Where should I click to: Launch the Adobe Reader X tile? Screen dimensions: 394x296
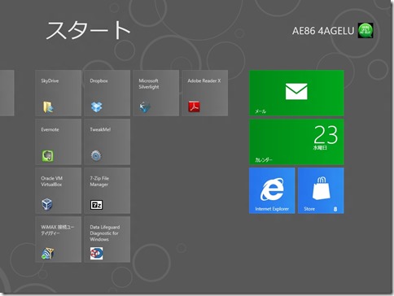tap(205, 93)
